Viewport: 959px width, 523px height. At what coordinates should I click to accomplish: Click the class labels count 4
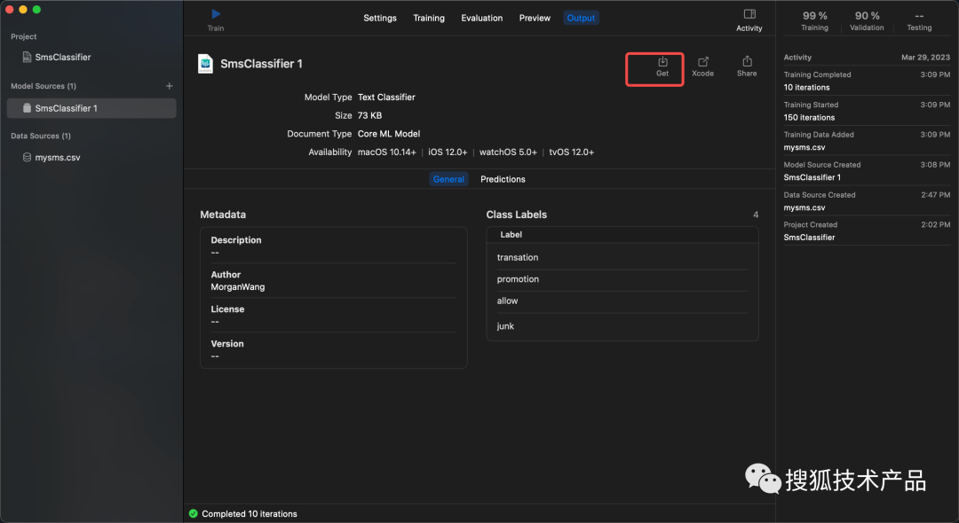(x=756, y=215)
